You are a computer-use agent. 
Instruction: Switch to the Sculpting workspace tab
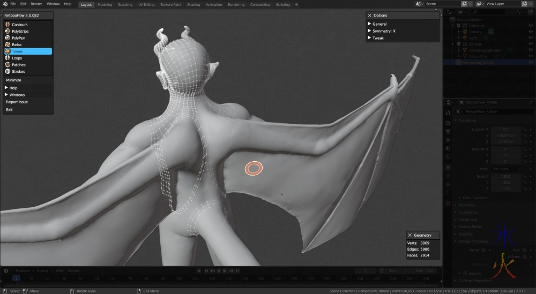pos(125,4)
